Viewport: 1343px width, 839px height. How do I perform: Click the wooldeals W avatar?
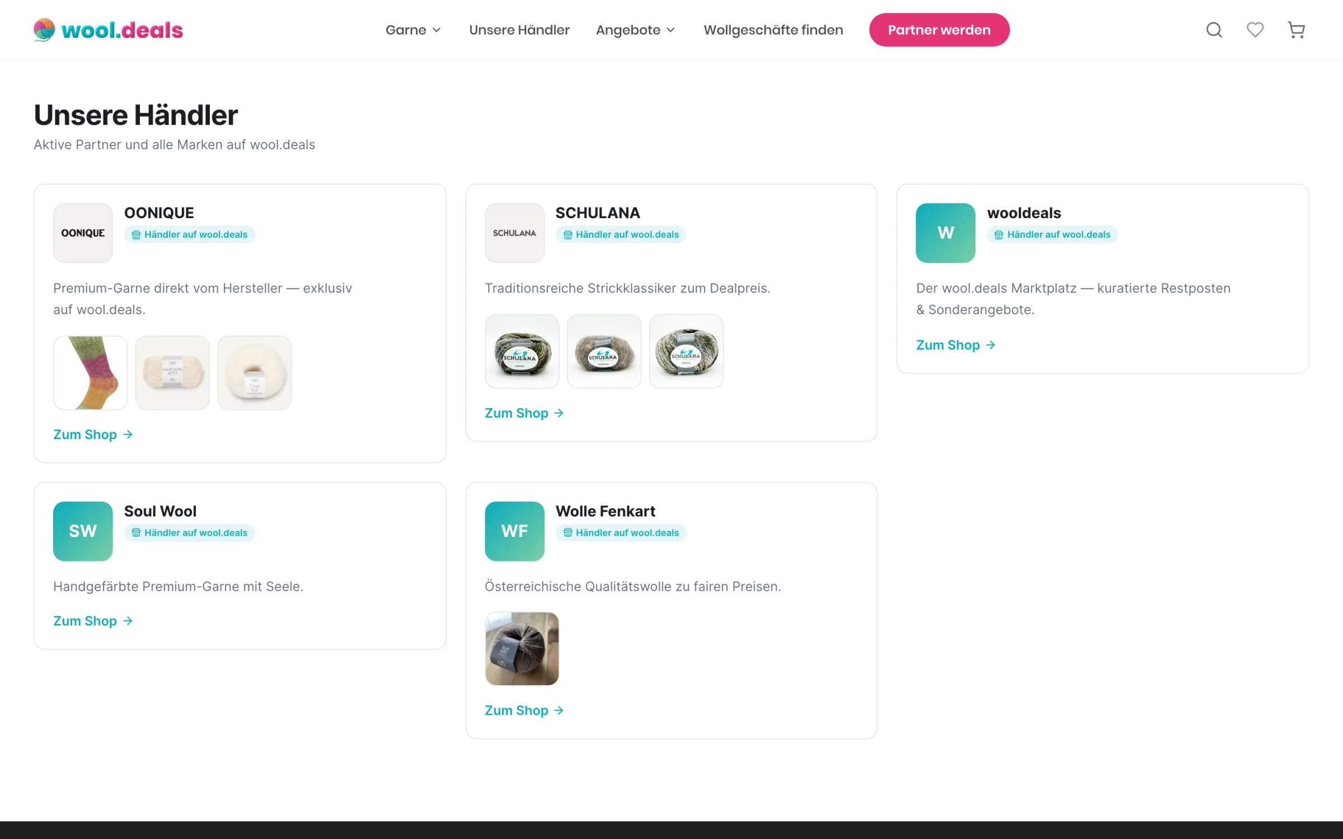(x=945, y=233)
